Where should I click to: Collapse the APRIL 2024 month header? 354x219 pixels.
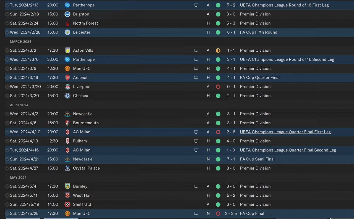19,105
